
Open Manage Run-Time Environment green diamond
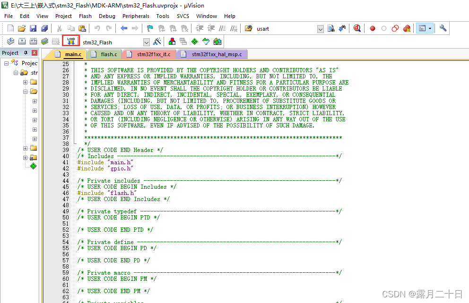click(194, 42)
